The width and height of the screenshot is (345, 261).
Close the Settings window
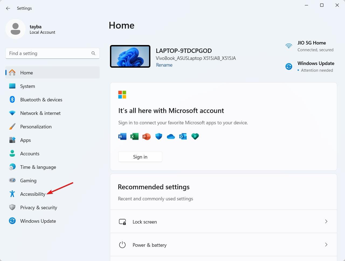tap(337, 5)
